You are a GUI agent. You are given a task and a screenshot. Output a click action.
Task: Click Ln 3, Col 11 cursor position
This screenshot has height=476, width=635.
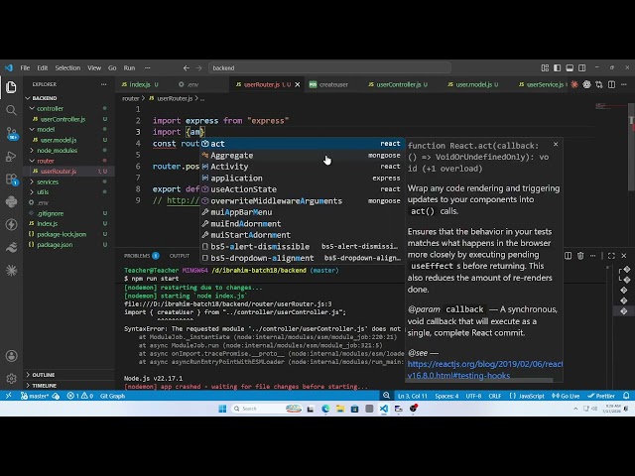click(412, 396)
